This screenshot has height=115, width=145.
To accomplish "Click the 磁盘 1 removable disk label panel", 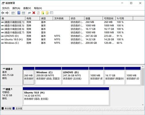I will tap(11, 96).
